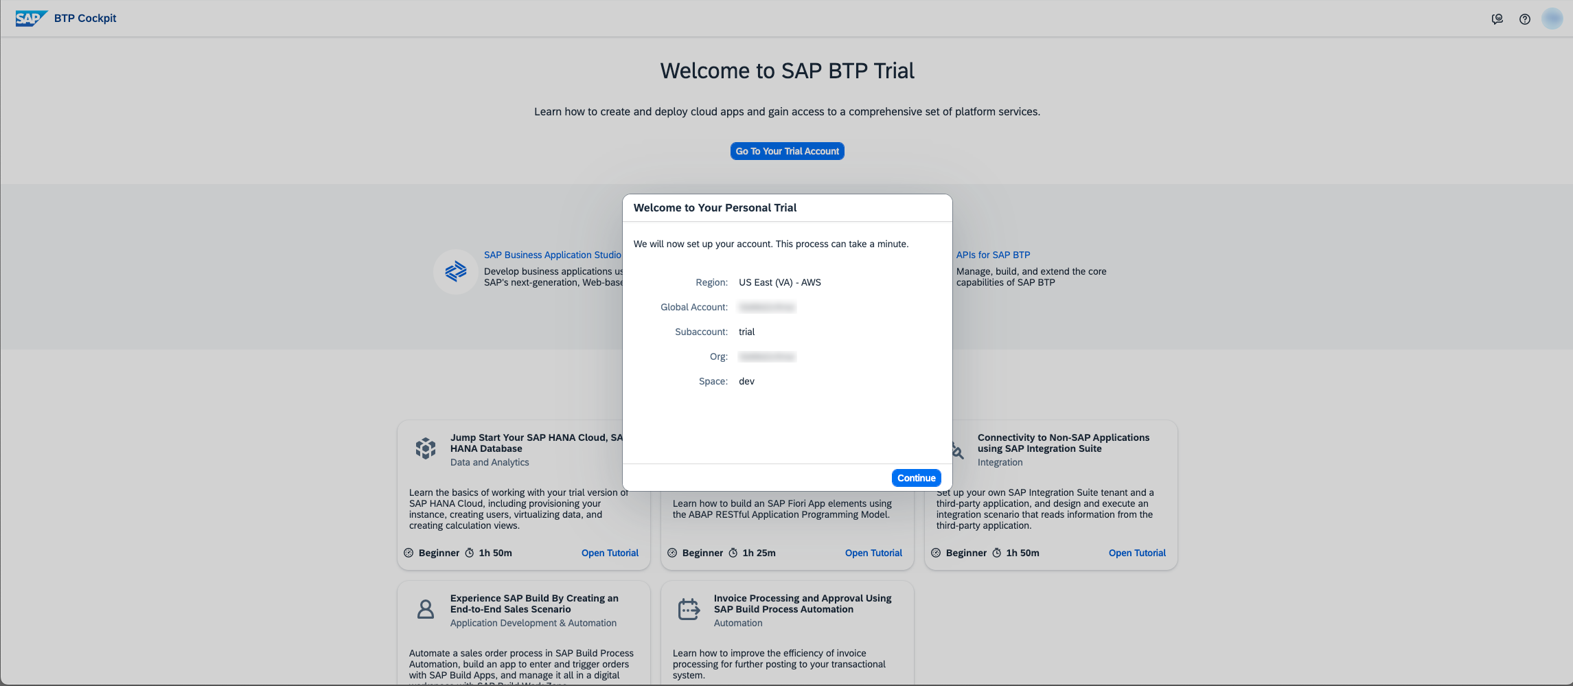Select Experience SAP Build sales scenario card title
The height and width of the screenshot is (686, 1573).
pyautogui.click(x=533, y=604)
